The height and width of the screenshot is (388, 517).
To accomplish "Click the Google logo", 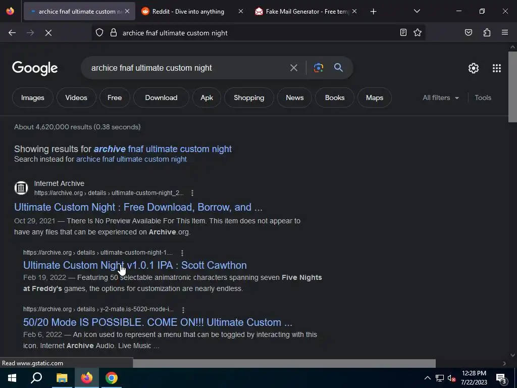I will tap(35, 68).
